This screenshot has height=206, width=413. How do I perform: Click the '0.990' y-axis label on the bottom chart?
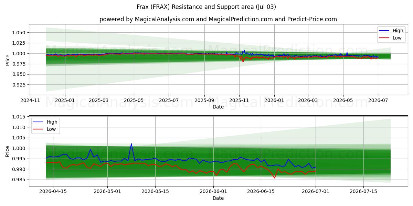20,169
